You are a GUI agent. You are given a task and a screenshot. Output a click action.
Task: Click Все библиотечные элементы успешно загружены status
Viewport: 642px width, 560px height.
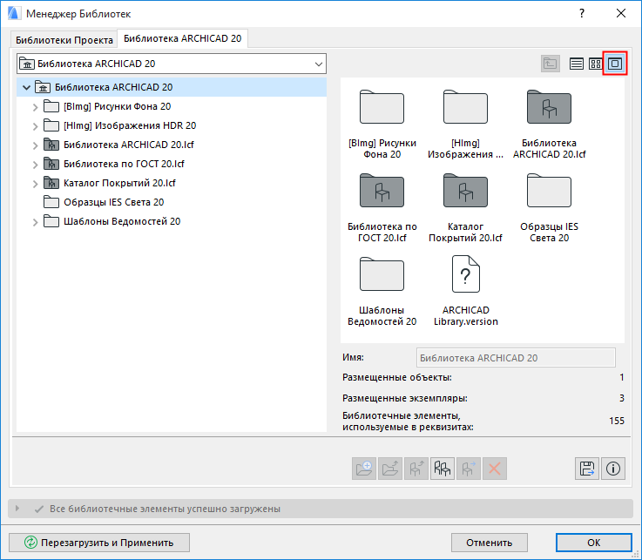pyautogui.click(x=165, y=509)
